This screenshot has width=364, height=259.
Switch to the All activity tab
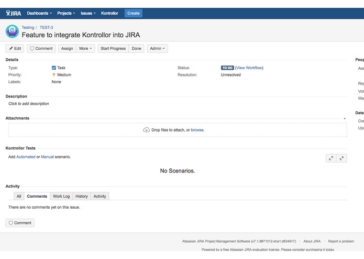point(19,196)
